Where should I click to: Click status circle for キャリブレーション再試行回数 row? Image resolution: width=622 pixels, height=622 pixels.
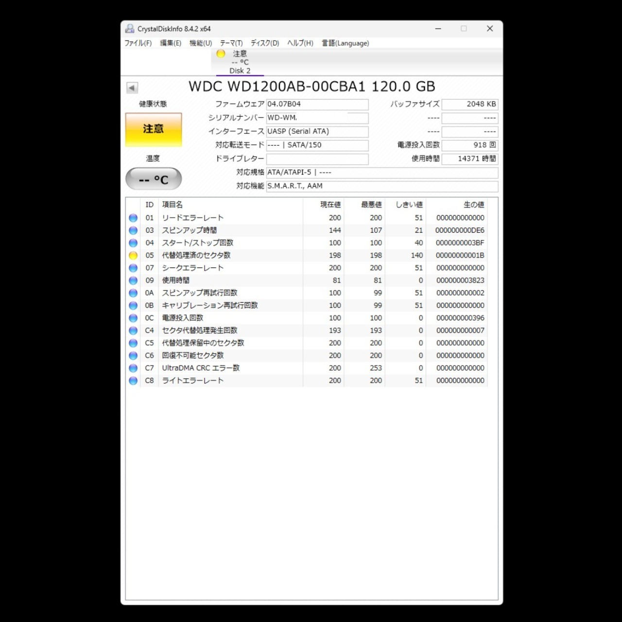[133, 306]
